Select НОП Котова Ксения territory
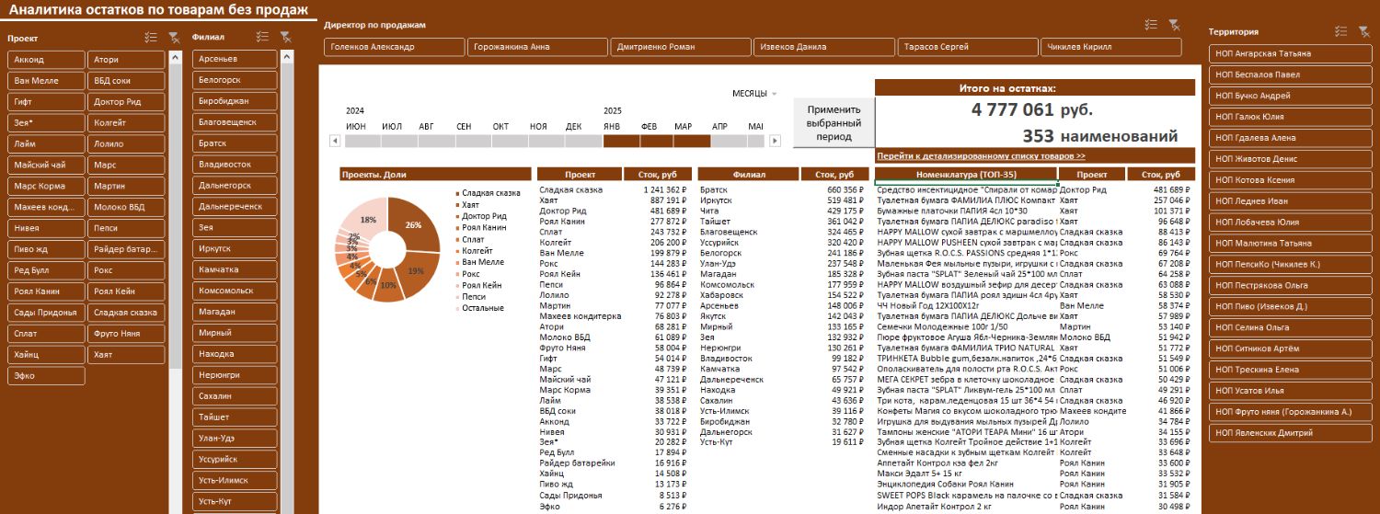The image size is (1380, 514). [1291, 180]
